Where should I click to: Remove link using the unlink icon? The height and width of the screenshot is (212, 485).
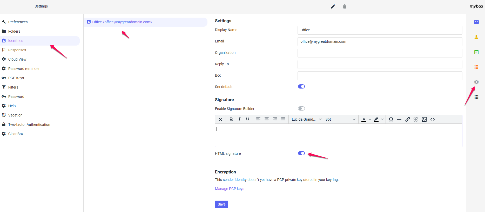coord(416,119)
